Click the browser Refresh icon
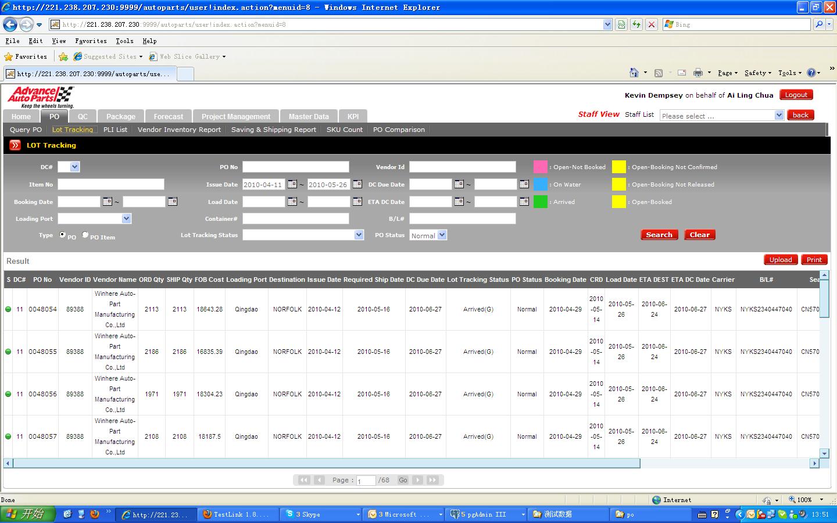This screenshot has width=837, height=523. [636, 24]
